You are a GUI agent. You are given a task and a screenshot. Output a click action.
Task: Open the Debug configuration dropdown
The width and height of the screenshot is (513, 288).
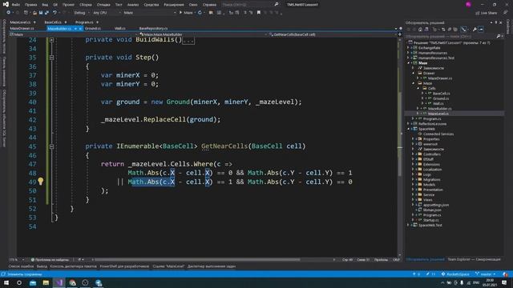(82, 13)
